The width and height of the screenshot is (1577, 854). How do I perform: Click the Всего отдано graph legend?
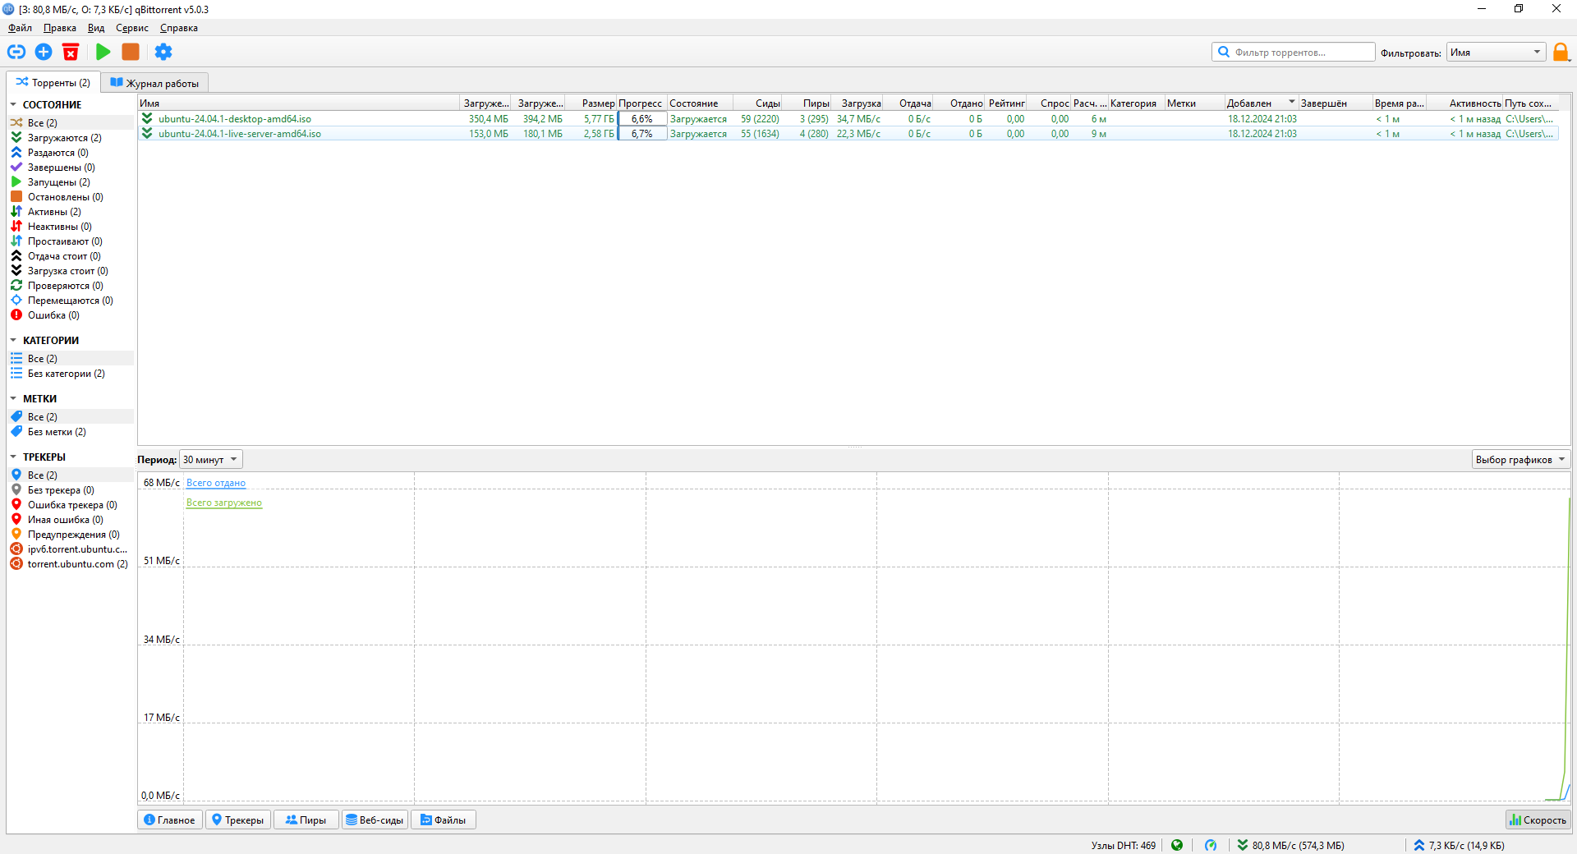(x=216, y=483)
